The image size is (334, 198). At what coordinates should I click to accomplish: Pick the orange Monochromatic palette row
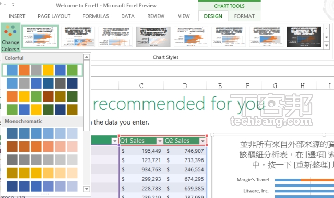[42, 146]
